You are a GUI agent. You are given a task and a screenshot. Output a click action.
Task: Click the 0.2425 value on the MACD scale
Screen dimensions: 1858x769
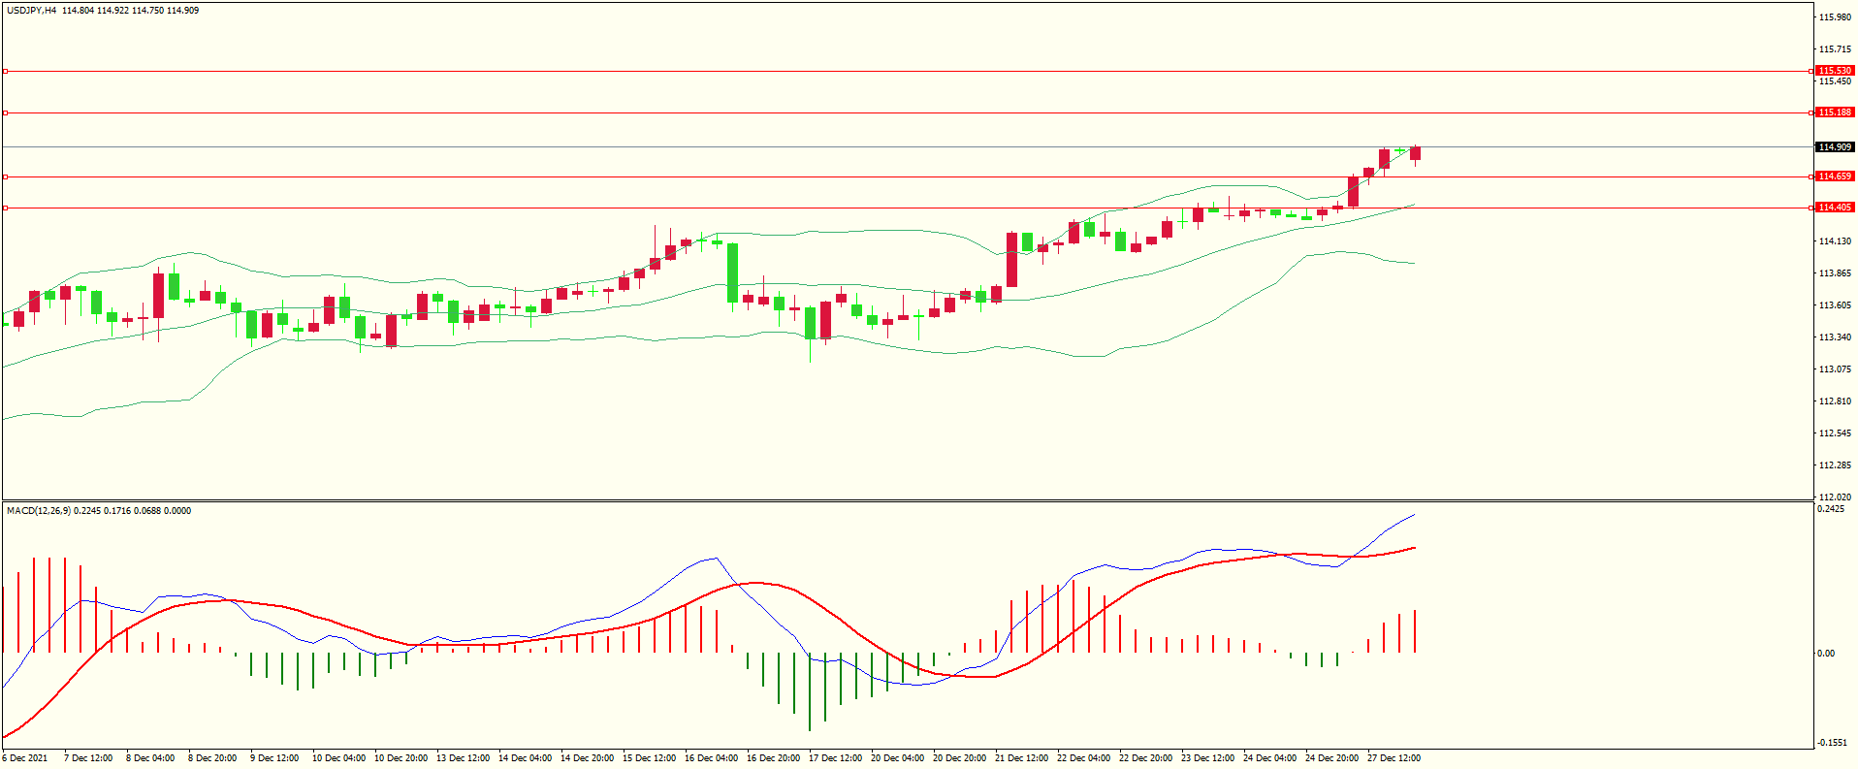coord(1831,509)
